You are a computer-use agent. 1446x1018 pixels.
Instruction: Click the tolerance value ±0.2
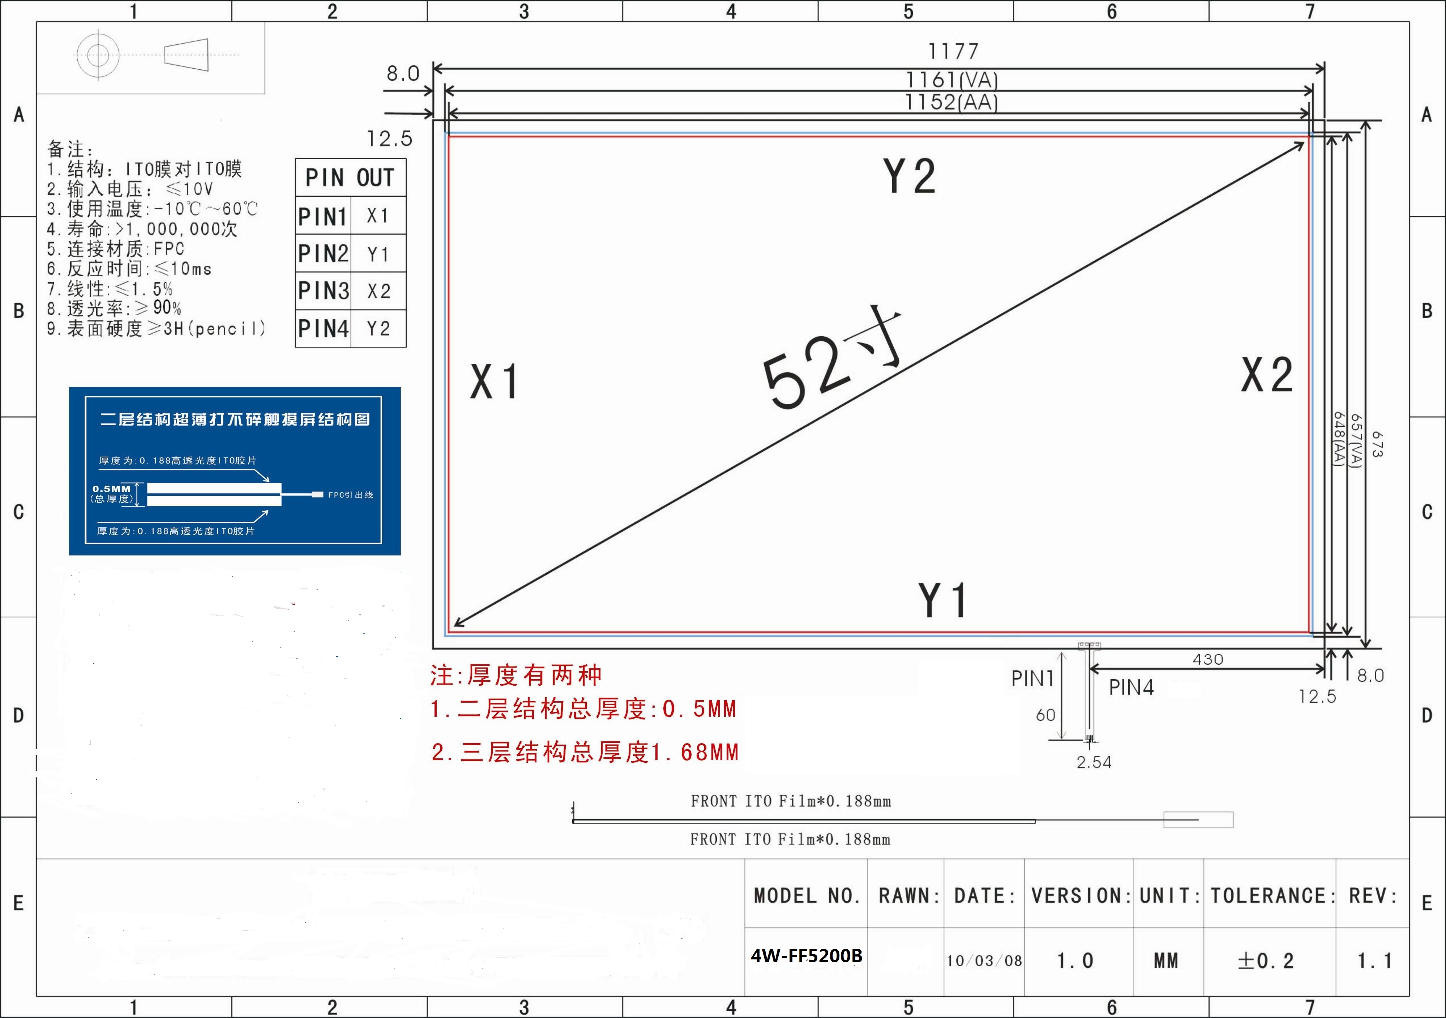point(1266,961)
